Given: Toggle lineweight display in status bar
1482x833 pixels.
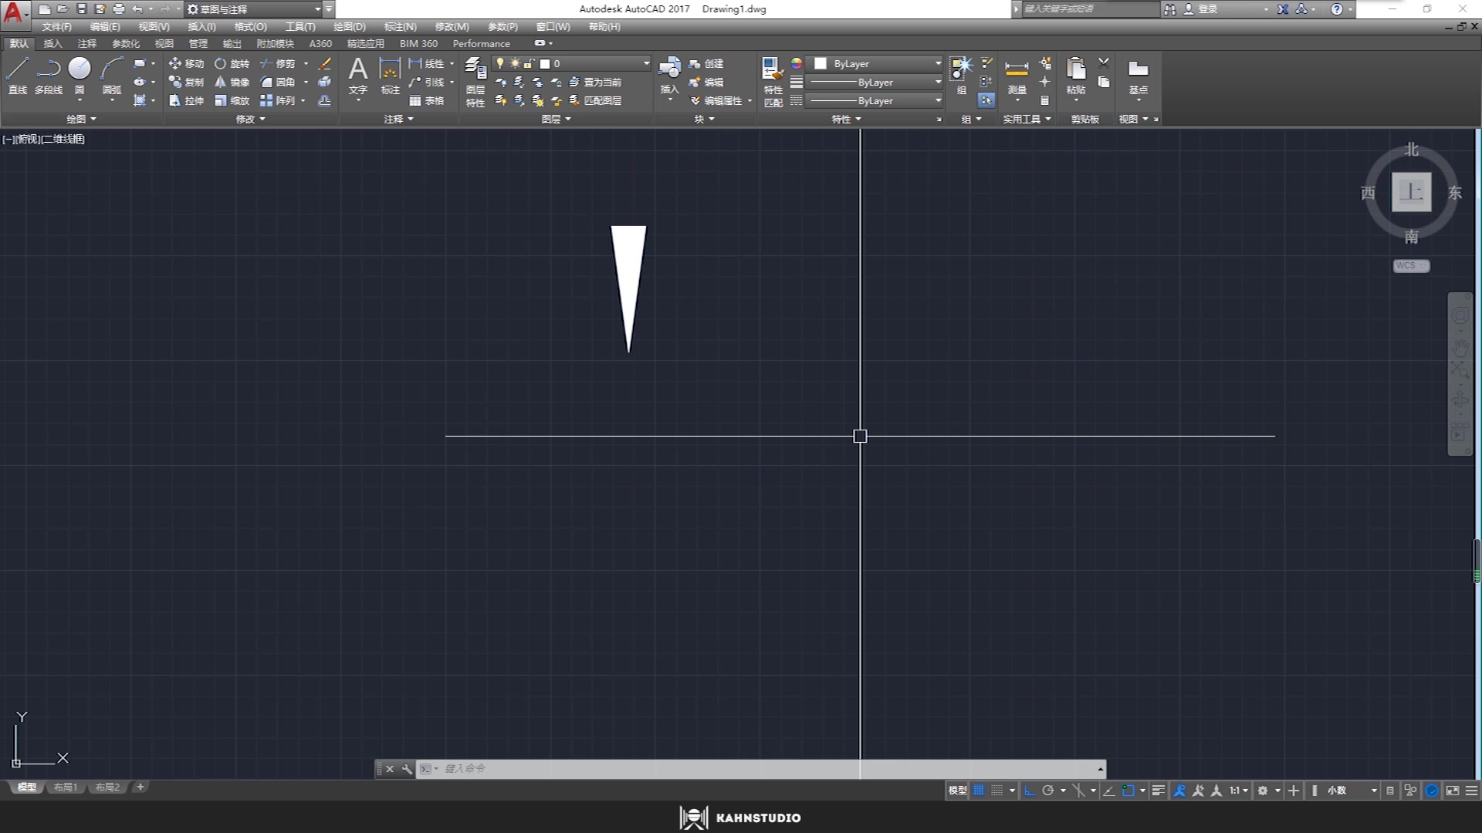Looking at the screenshot, I should click(x=1158, y=791).
